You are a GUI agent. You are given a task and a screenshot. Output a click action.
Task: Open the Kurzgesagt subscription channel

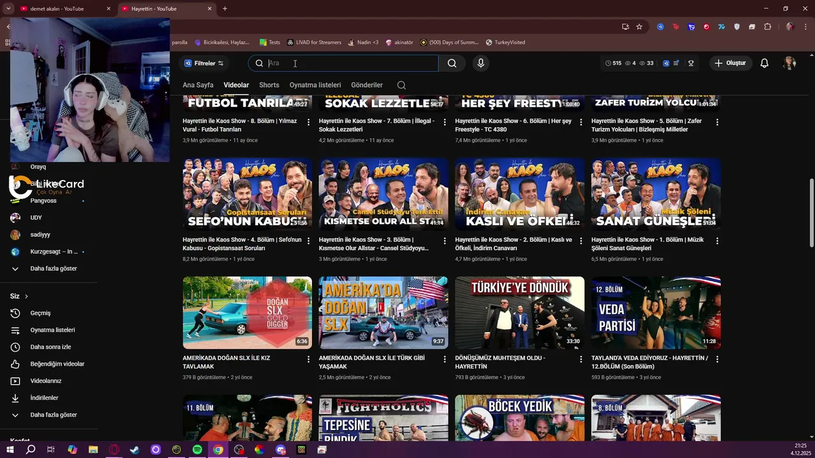coord(53,252)
